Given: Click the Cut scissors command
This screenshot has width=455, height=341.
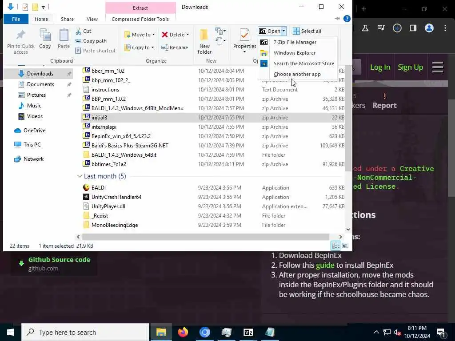Looking at the screenshot, I should 83,31.
